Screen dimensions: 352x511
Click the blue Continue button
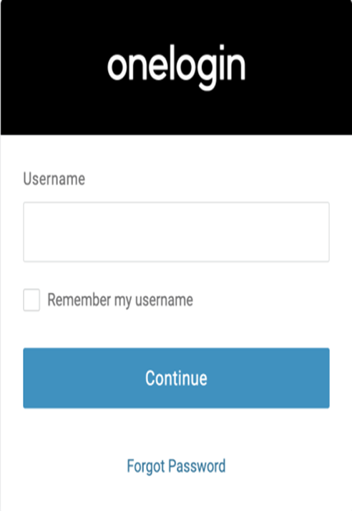pyautogui.click(x=176, y=378)
